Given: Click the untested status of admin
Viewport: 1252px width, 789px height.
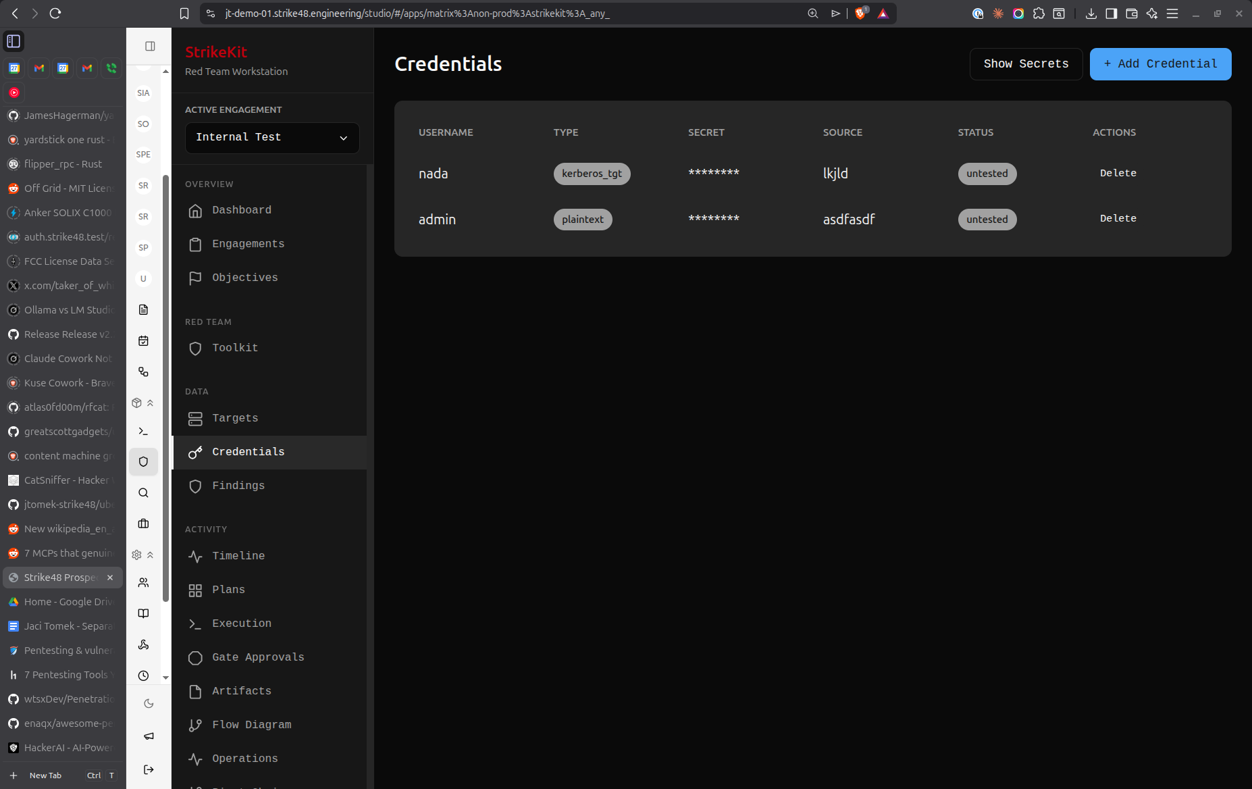Looking at the screenshot, I should click(987, 220).
